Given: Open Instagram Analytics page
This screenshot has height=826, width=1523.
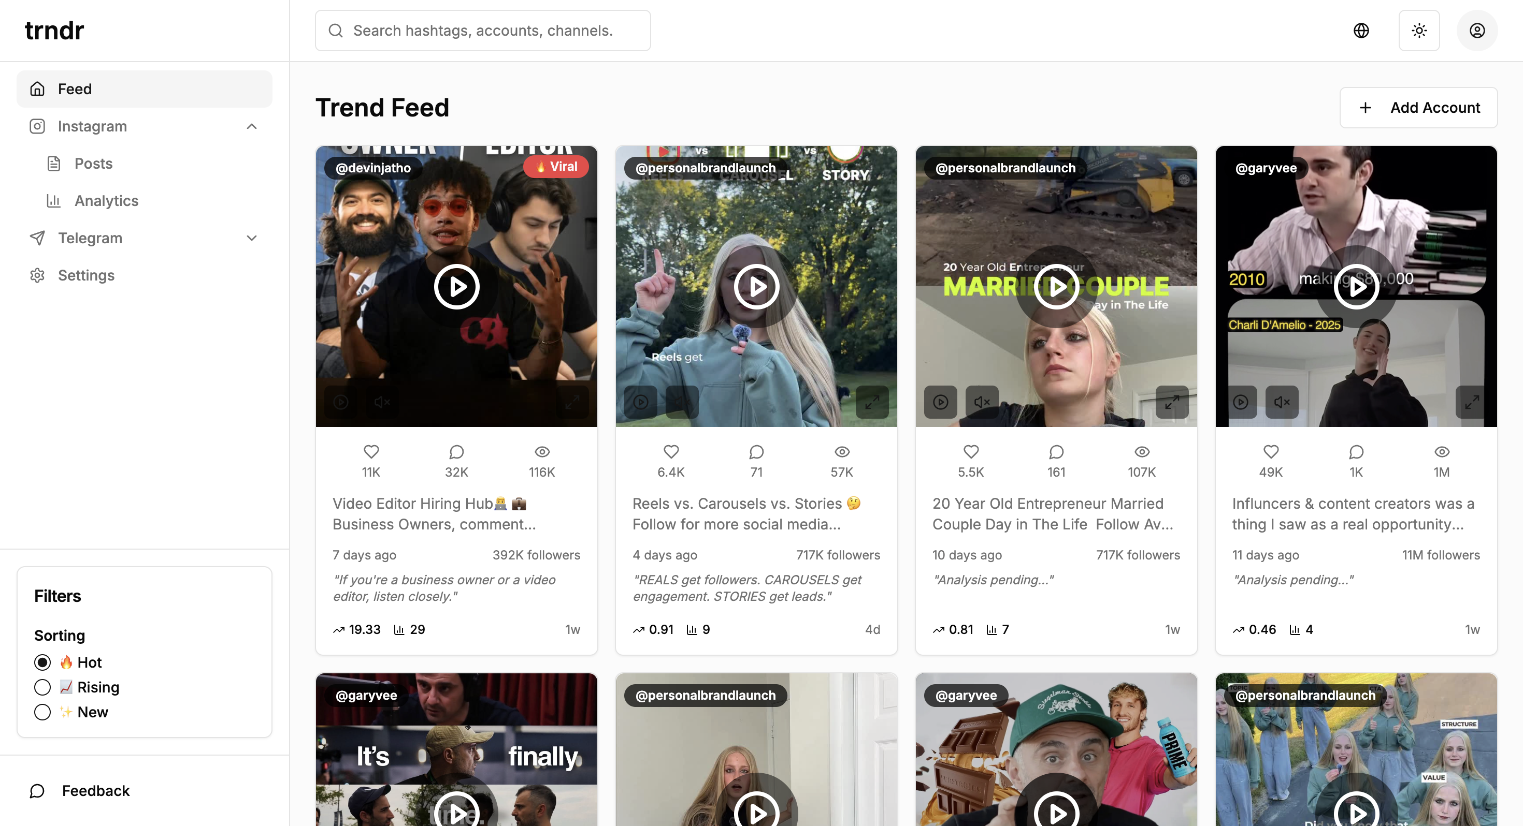Looking at the screenshot, I should pyautogui.click(x=106, y=200).
